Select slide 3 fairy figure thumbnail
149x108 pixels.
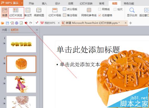(21, 84)
